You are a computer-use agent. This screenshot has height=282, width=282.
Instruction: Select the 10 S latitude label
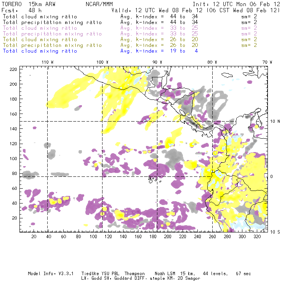[273, 232]
